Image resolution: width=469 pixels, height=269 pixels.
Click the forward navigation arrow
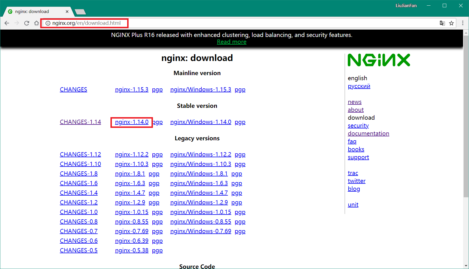[x=17, y=23]
